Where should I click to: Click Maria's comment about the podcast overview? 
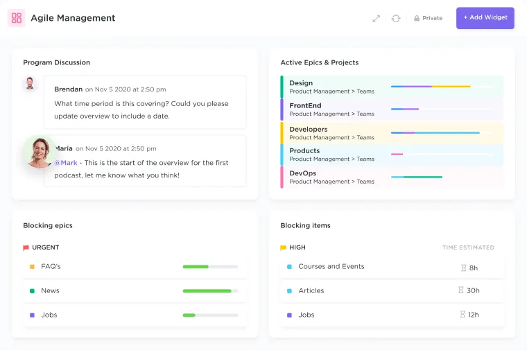click(141, 169)
